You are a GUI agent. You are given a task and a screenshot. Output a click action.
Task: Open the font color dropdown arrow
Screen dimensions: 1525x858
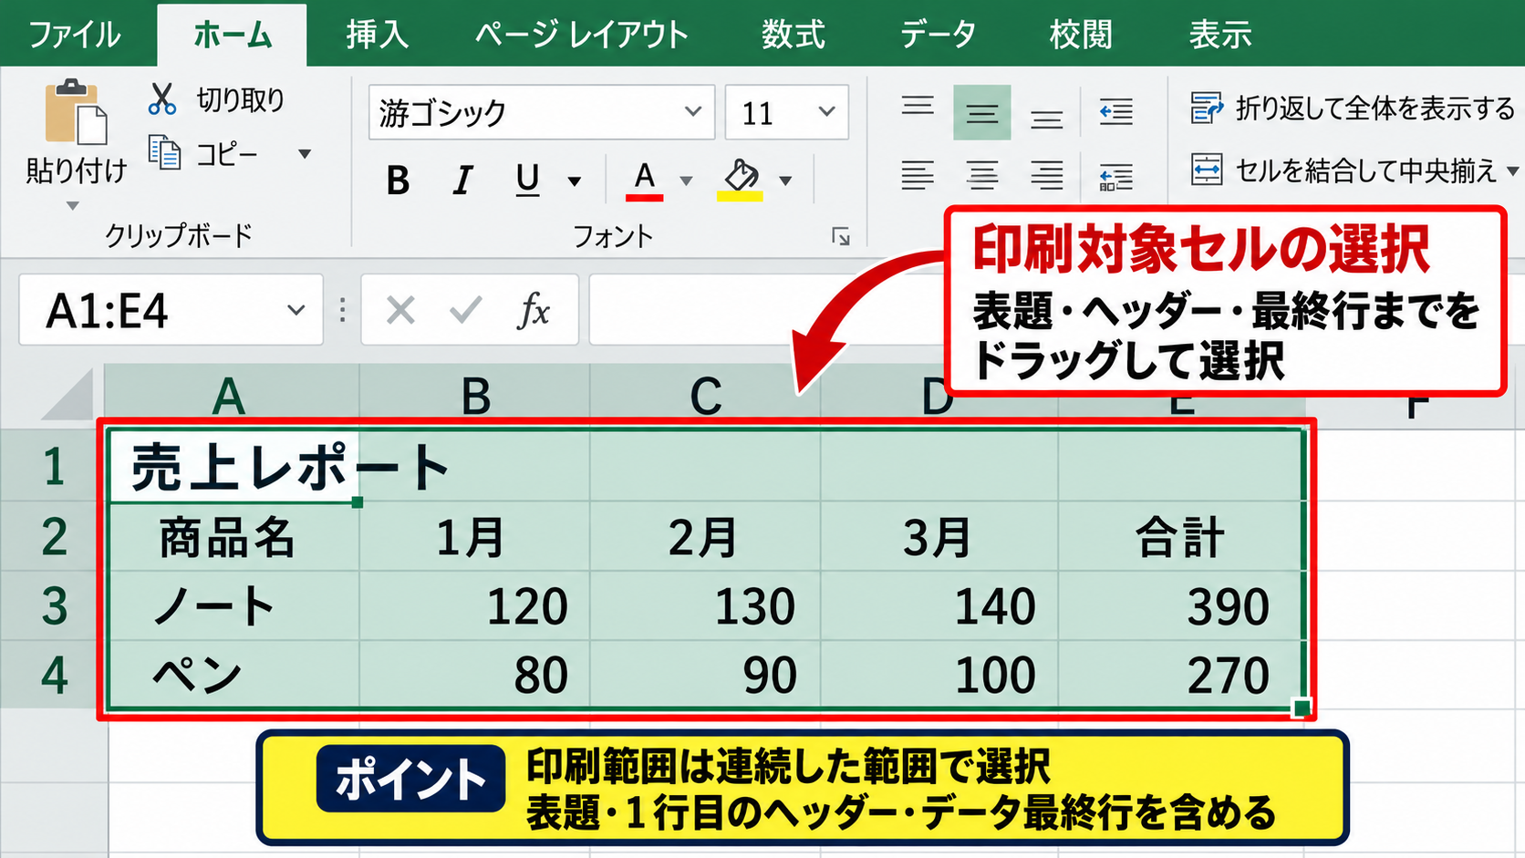click(x=686, y=181)
